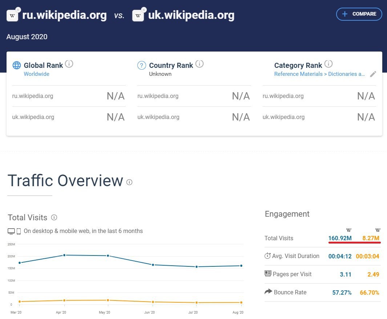Edit category using the pencil icon

click(x=373, y=74)
